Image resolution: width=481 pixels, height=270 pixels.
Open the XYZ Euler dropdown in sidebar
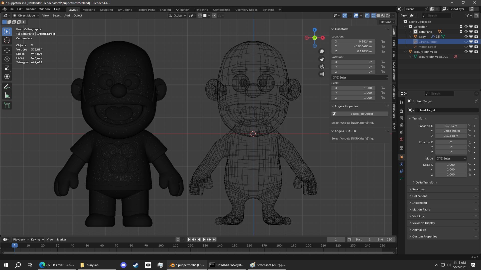pos(360,77)
